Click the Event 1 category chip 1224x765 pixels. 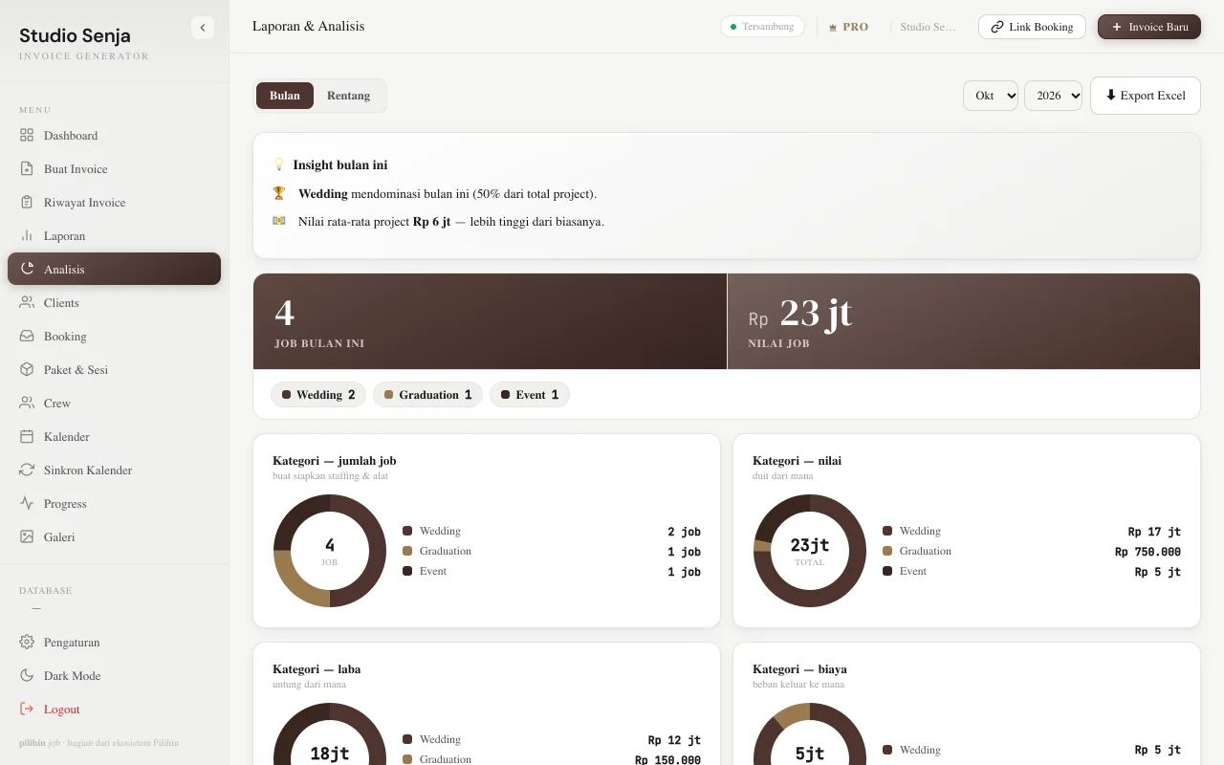pyautogui.click(x=530, y=395)
